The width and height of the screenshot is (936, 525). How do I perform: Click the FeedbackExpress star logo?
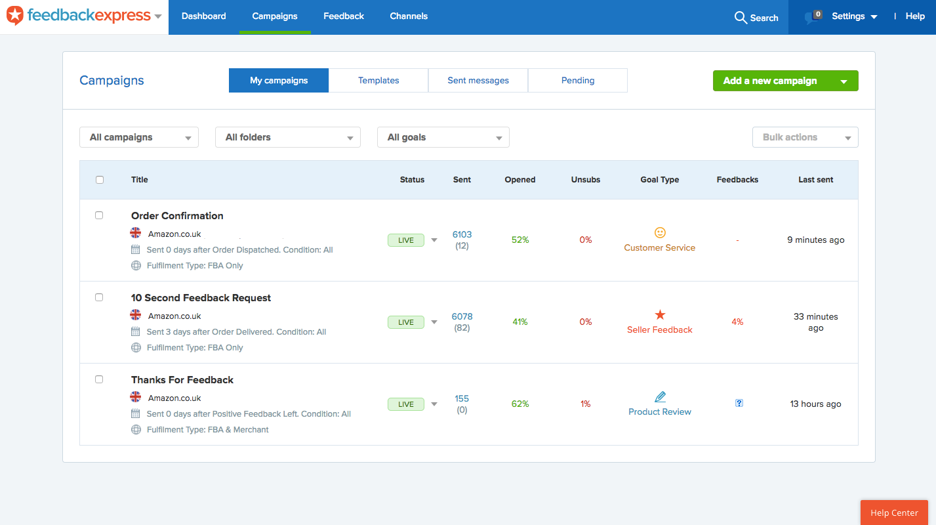pyautogui.click(x=14, y=16)
